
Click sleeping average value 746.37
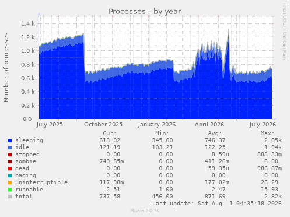click(x=215, y=140)
